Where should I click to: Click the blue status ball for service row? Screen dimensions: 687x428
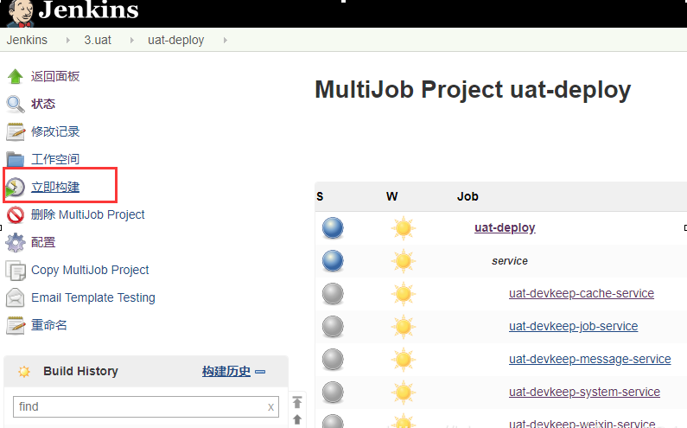click(x=333, y=261)
